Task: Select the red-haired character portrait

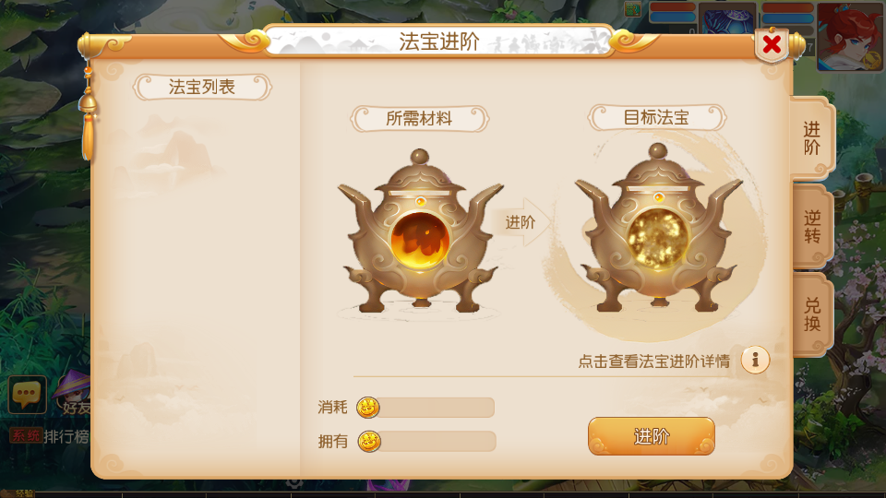Action: pos(850,36)
